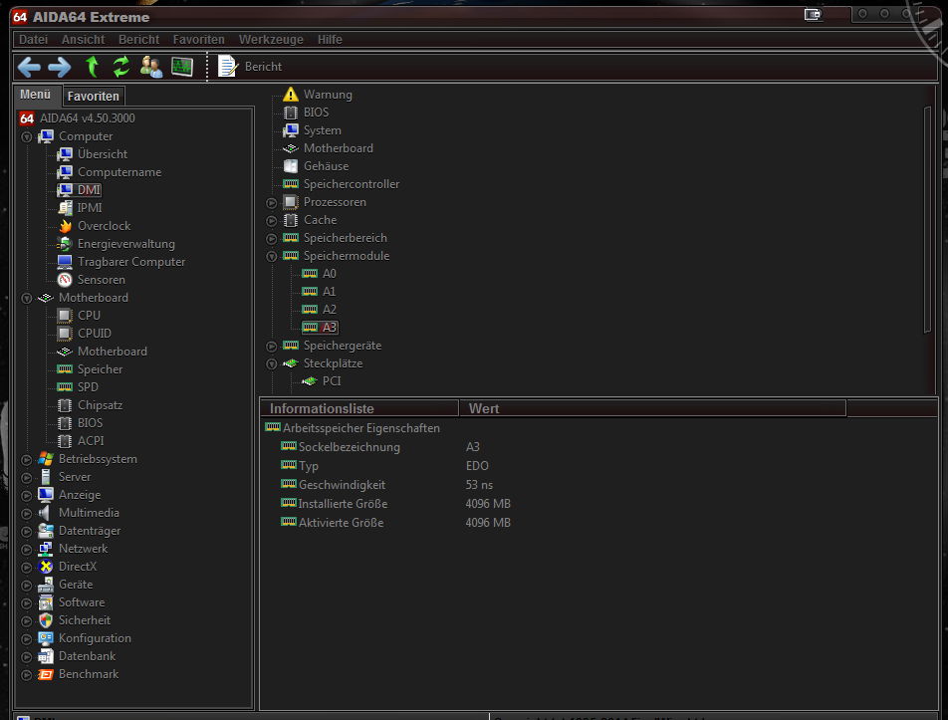Open the Favoriten menu
The height and width of the screenshot is (720, 948).
[198, 39]
